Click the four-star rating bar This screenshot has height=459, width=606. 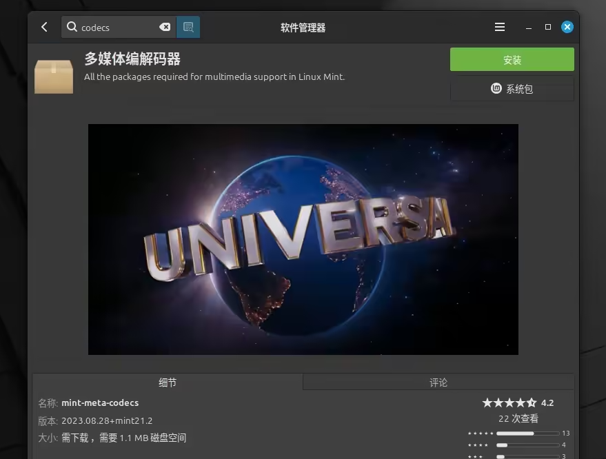point(527,445)
